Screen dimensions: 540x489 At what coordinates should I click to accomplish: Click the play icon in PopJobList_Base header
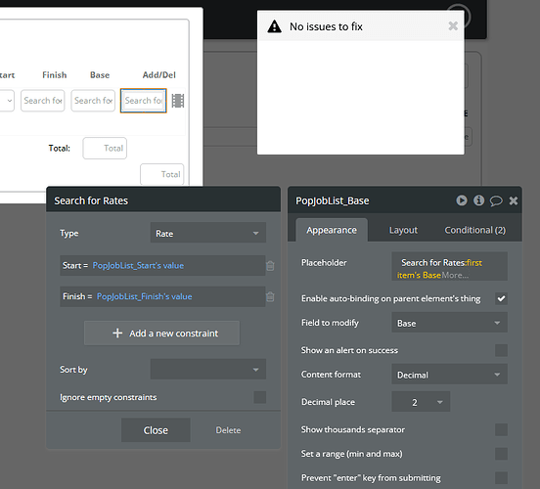pyautogui.click(x=462, y=200)
